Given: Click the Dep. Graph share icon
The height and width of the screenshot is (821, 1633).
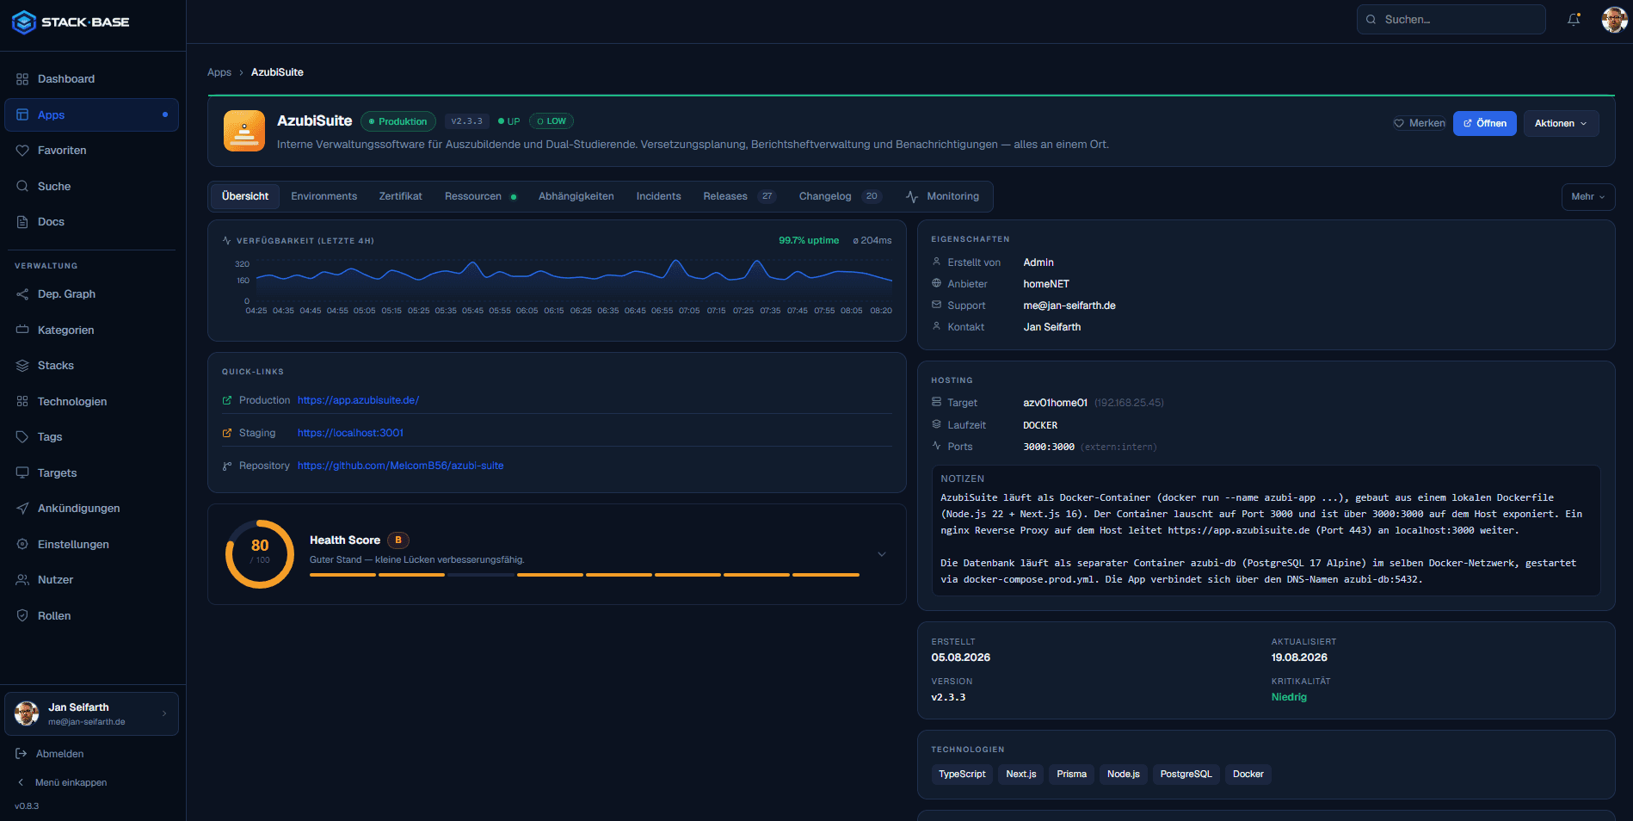Looking at the screenshot, I should 22,294.
